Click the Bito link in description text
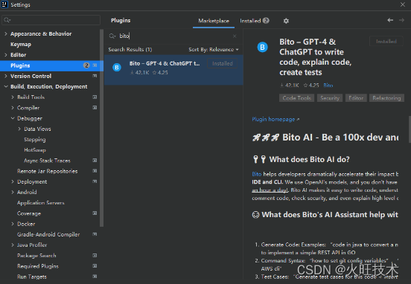 pyautogui.click(x=257, y=174)
